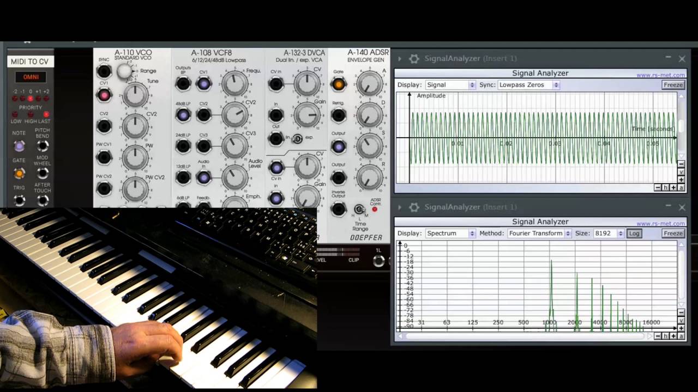698x392 pixels.
Task: Select the +2 octave LED on MIDI TO CV
Action: point(46,99)
